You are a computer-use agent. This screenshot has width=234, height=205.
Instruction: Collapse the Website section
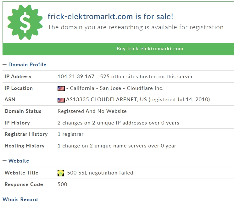tap(16, 161)
